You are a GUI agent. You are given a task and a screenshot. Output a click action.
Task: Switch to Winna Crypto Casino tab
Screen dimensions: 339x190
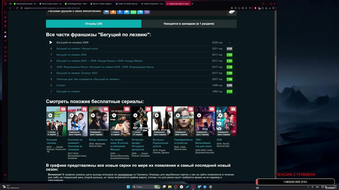pyautogui.click(x=50, y=4)
